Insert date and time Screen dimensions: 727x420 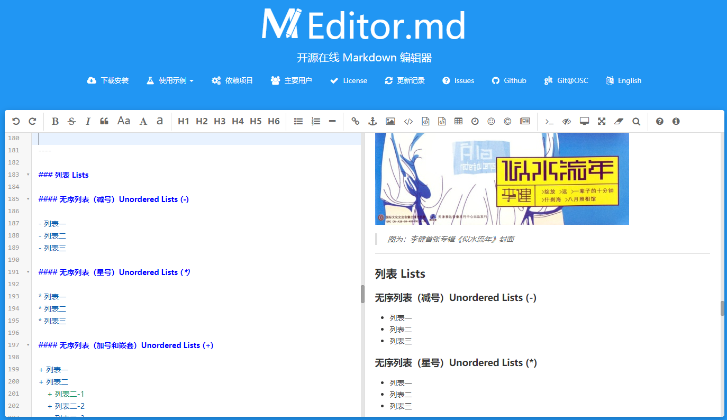475,121
